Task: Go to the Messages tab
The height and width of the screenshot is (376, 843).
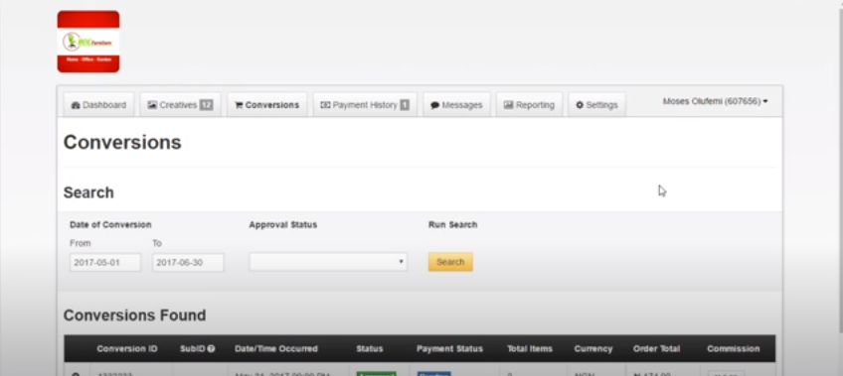Action: point(456,105)
